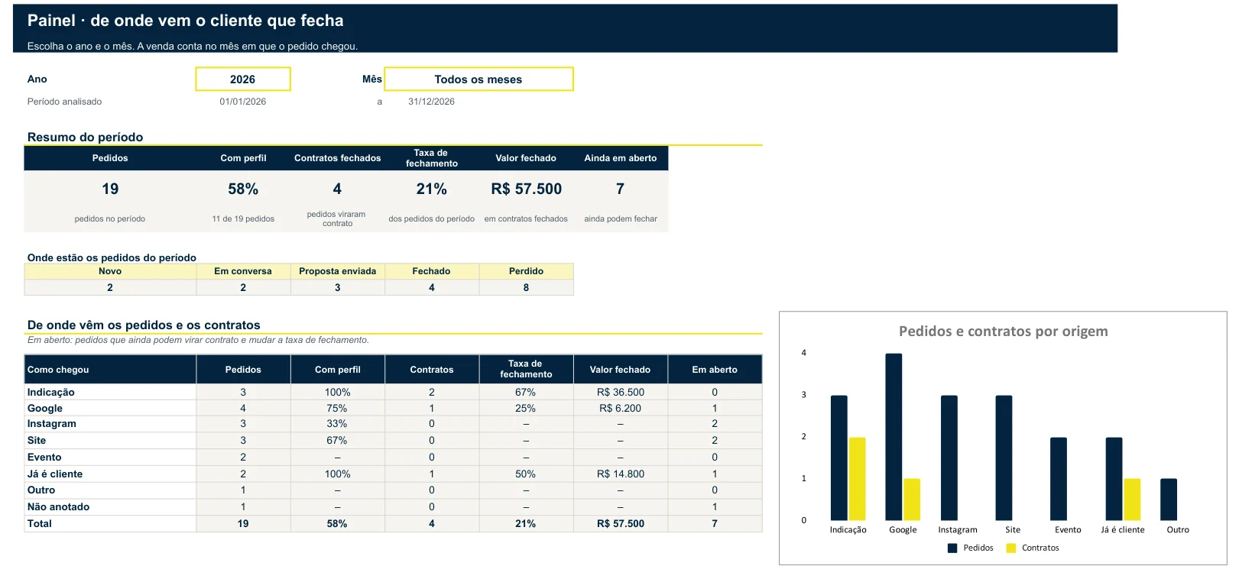Viewport: 1239px width, 579px height.
Task: Click the Taxa de fechamento card 21%
Action: 432,189
